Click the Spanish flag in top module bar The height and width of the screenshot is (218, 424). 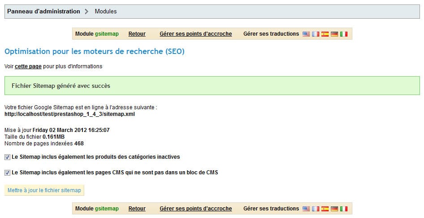click(325, 34)
